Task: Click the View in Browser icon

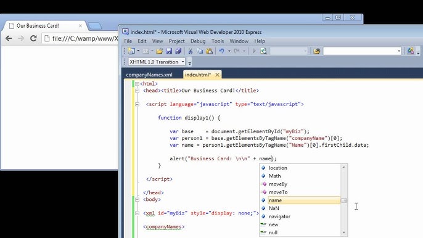Action: 263,51
